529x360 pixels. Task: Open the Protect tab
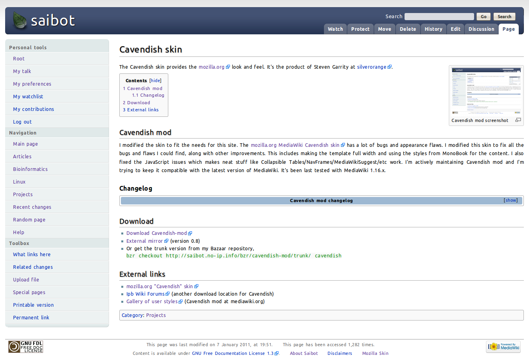(x=360, y=29)
